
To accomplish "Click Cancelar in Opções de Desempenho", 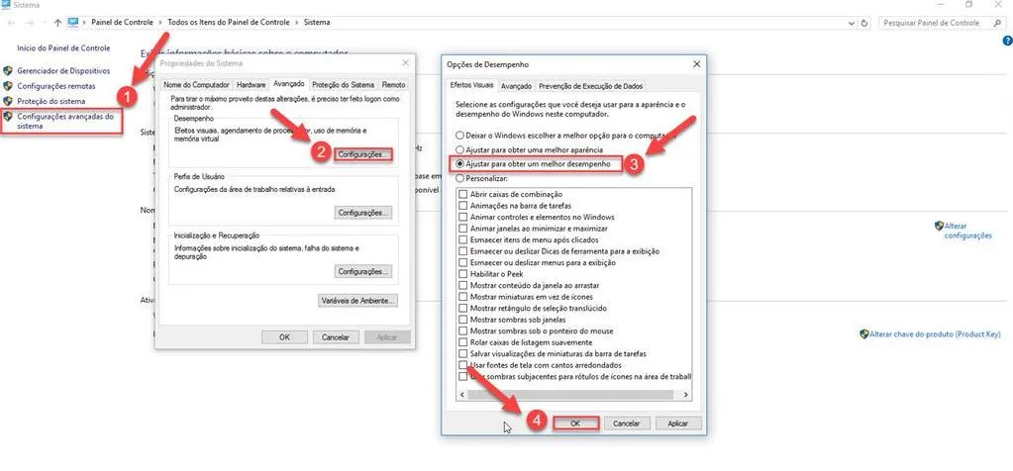I will (x=626, y=424).
